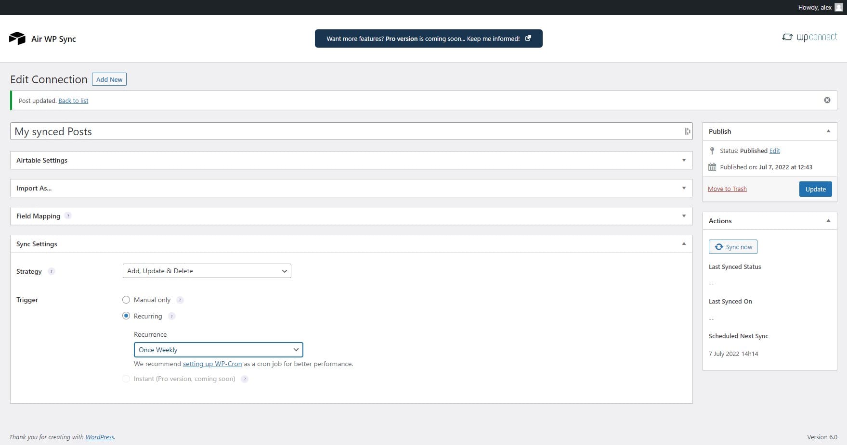This screenshot has height=445, width=847.
Task: Click the Edit Connection heading
Action: pos(49,79)
